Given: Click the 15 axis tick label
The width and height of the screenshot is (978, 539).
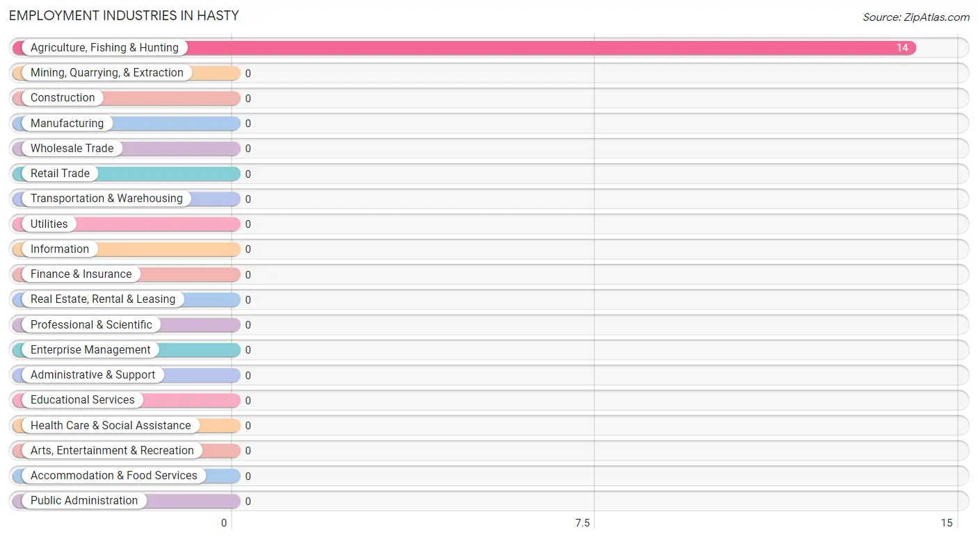Looking at the screenshot, I should tap(946, 523).
